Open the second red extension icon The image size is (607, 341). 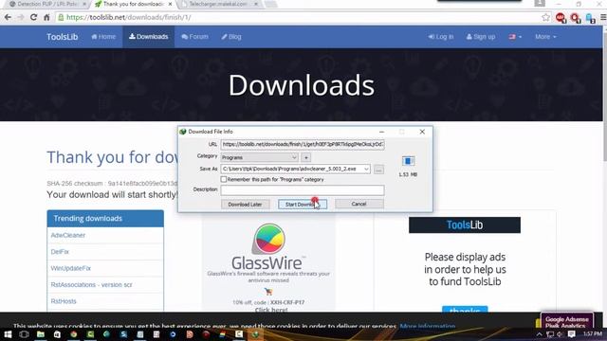576,18
